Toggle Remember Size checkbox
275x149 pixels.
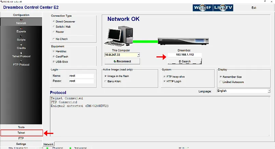pyautogui.click(x=221, y=77)
